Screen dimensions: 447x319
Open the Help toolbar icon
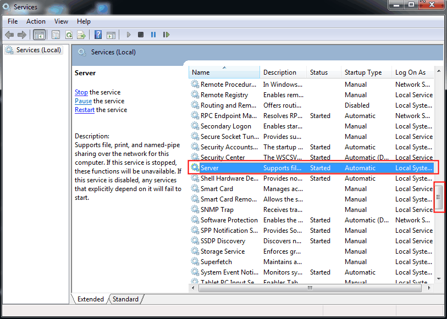click(x=98, y=35)
